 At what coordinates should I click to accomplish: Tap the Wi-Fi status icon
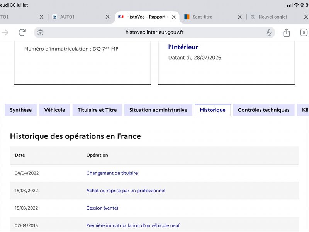[296, 5]
